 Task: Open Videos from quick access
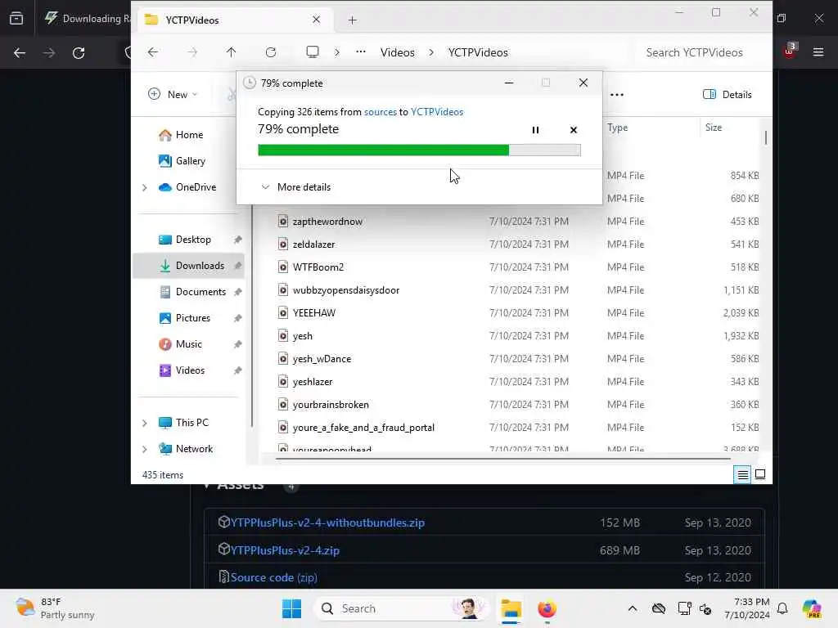[182, 370]
